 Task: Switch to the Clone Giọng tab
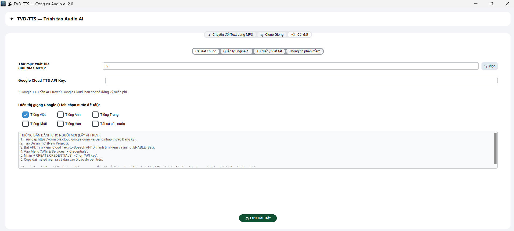pyautogui.click(x=272, y=35)
